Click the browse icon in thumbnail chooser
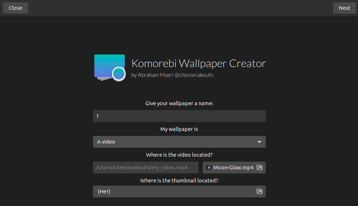 click(260, 191)
